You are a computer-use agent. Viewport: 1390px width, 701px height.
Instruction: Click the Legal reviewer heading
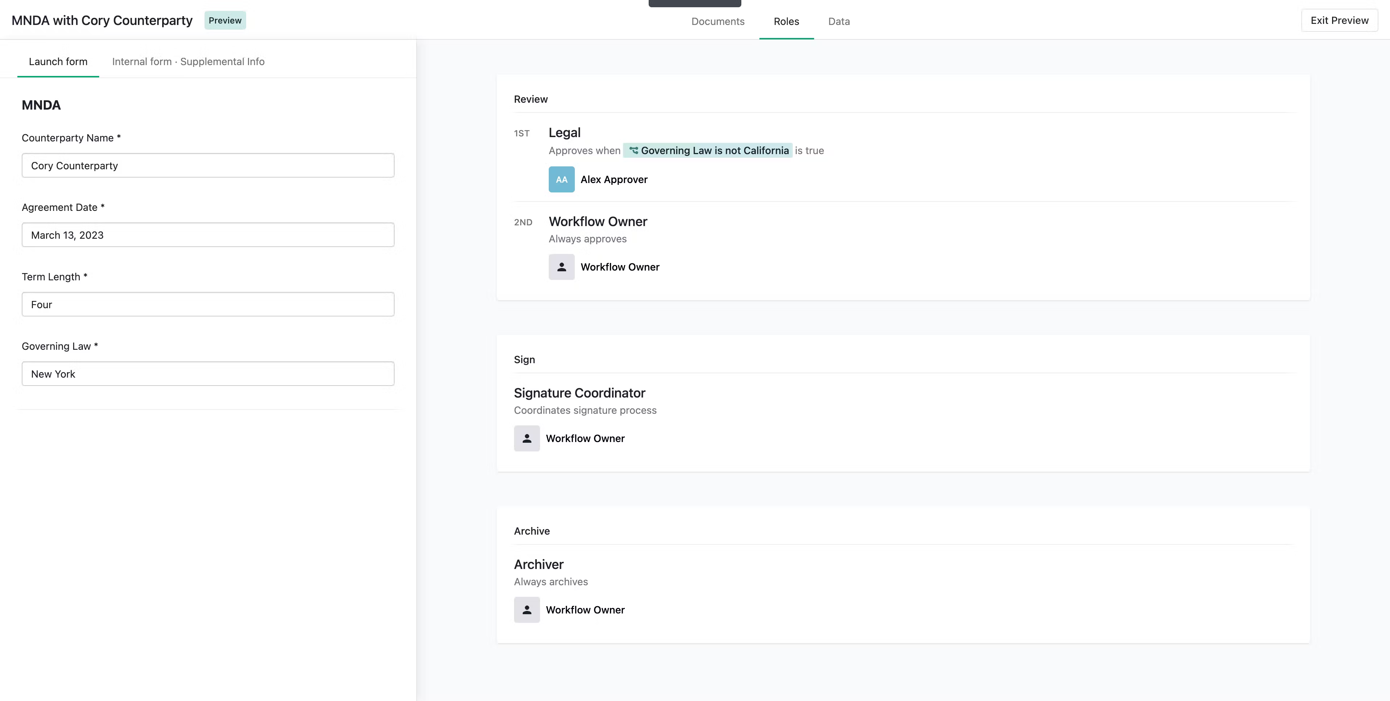click(x=564, y=133)
